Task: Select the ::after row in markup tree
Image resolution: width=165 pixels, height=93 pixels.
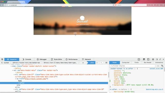Action: pyautogui.click(x=54, y=83)
